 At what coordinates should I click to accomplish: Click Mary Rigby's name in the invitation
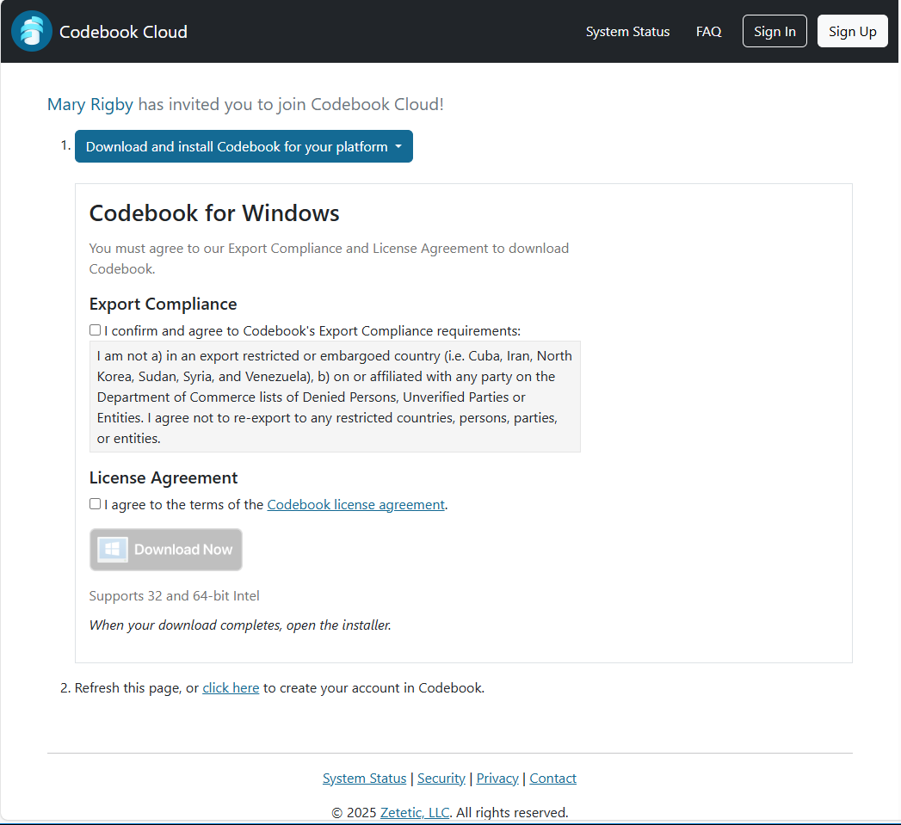(89, 104)
